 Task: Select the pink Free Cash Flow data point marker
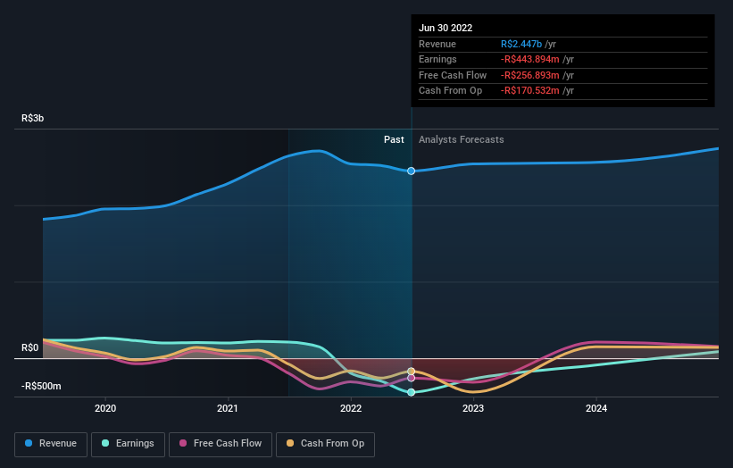(411, 378)
